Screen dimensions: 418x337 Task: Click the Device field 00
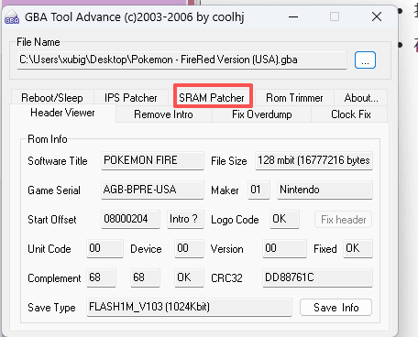click(x=189, y=248)
